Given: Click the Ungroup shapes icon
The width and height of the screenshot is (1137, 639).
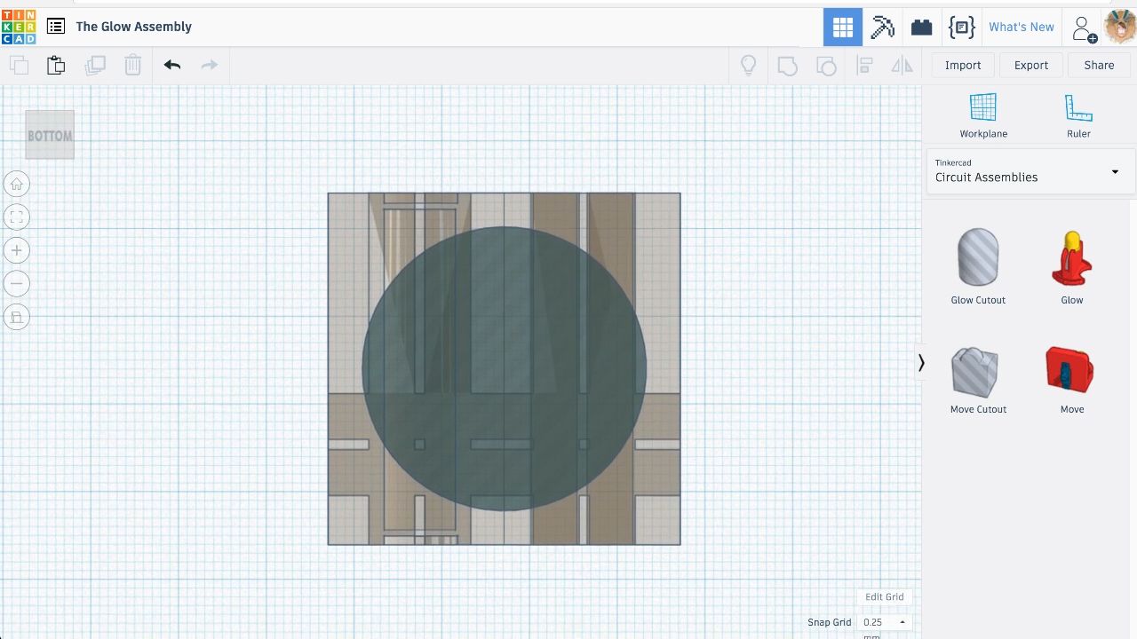Looking at the screenshot, I should [826, 66].
